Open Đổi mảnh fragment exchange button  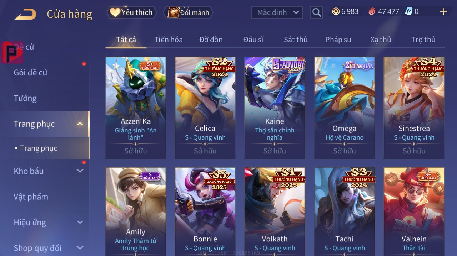click(188, 12)
